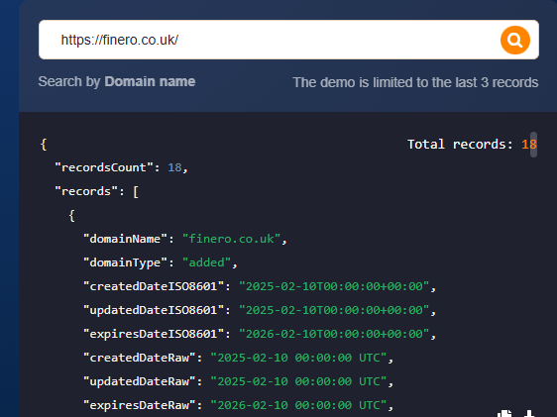Click the "expiresDateISO8601" key
This screenshot has width=557, height=417.
[154, 334]
